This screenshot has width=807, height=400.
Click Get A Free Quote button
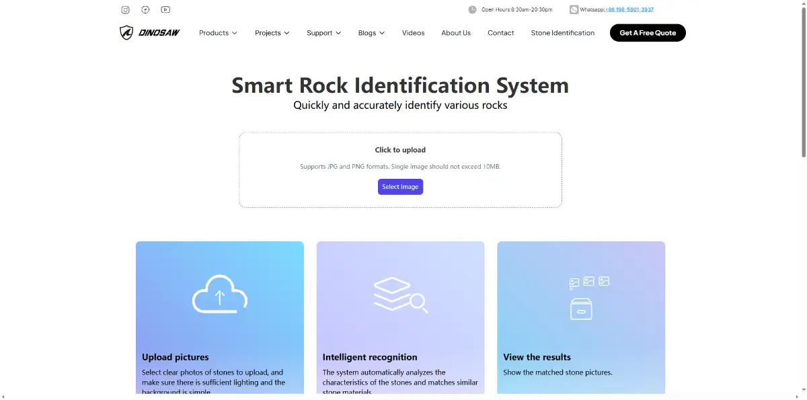[648, 33]
